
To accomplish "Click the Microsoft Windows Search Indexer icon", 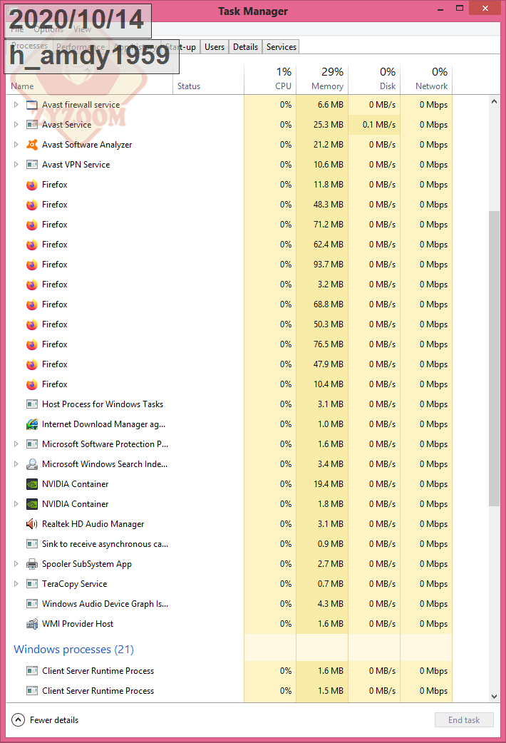I will click(x=32, y=464).
